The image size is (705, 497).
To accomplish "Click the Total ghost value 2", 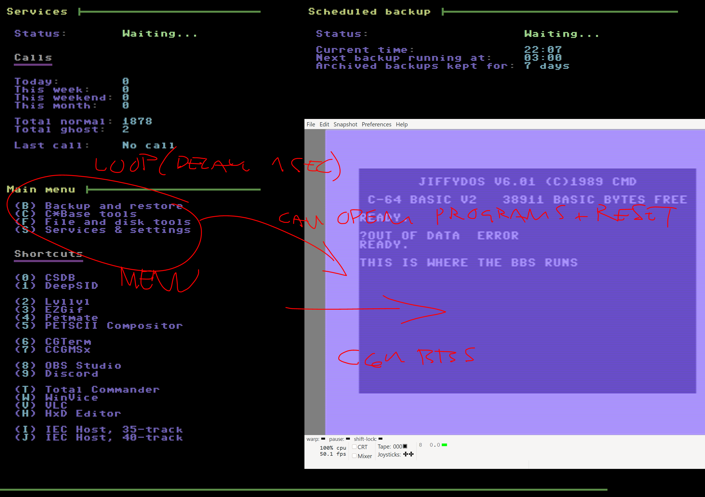I will point(126,129).
